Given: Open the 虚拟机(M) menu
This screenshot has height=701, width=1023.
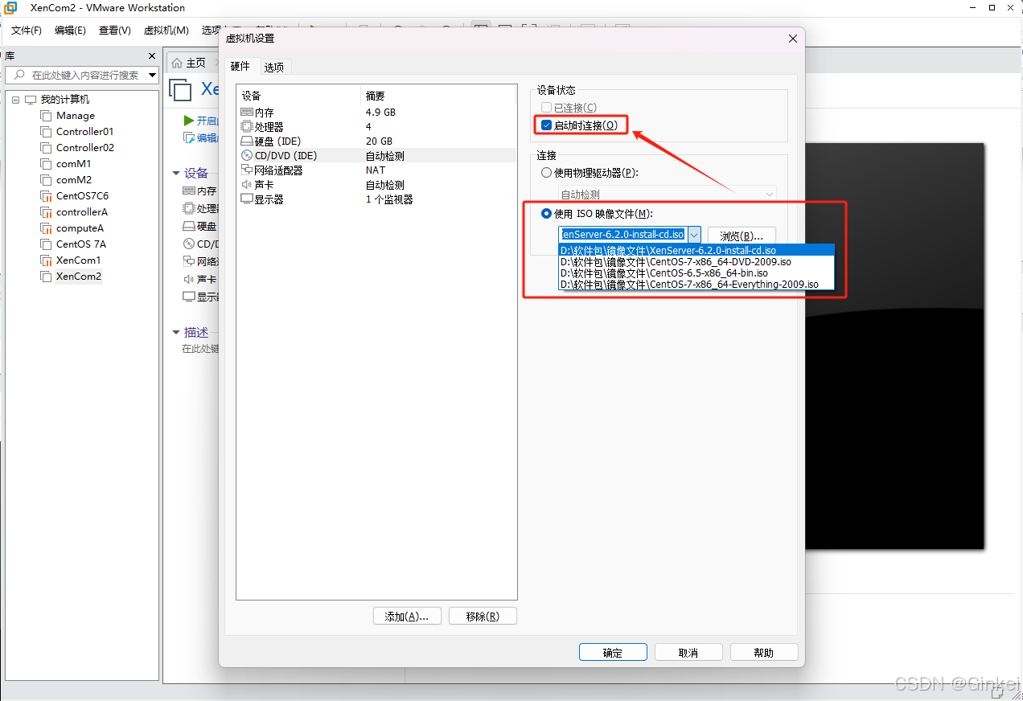Looking at the screenshot, I should click(166, 31).
